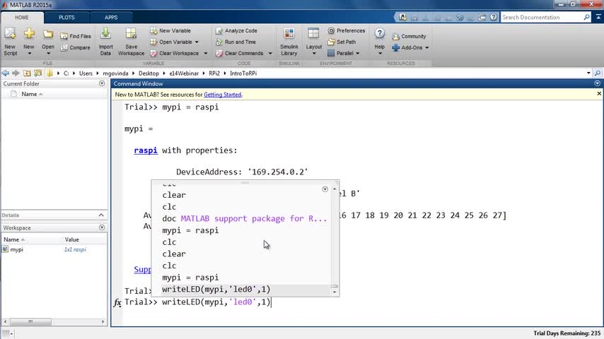Collapse the Details panel
This screenshot has width=604, height=339.
(x=101, y=215)
